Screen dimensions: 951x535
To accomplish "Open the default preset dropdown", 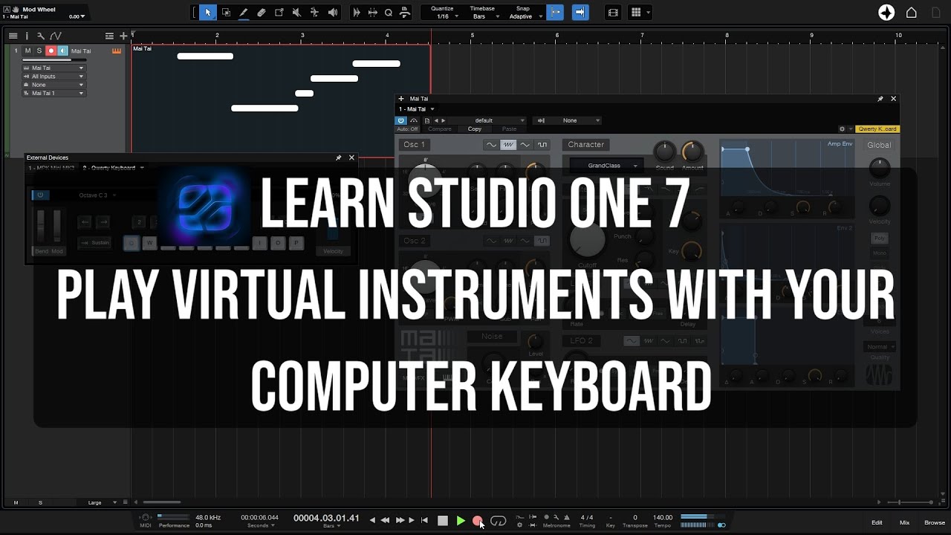I will (488, 120).
